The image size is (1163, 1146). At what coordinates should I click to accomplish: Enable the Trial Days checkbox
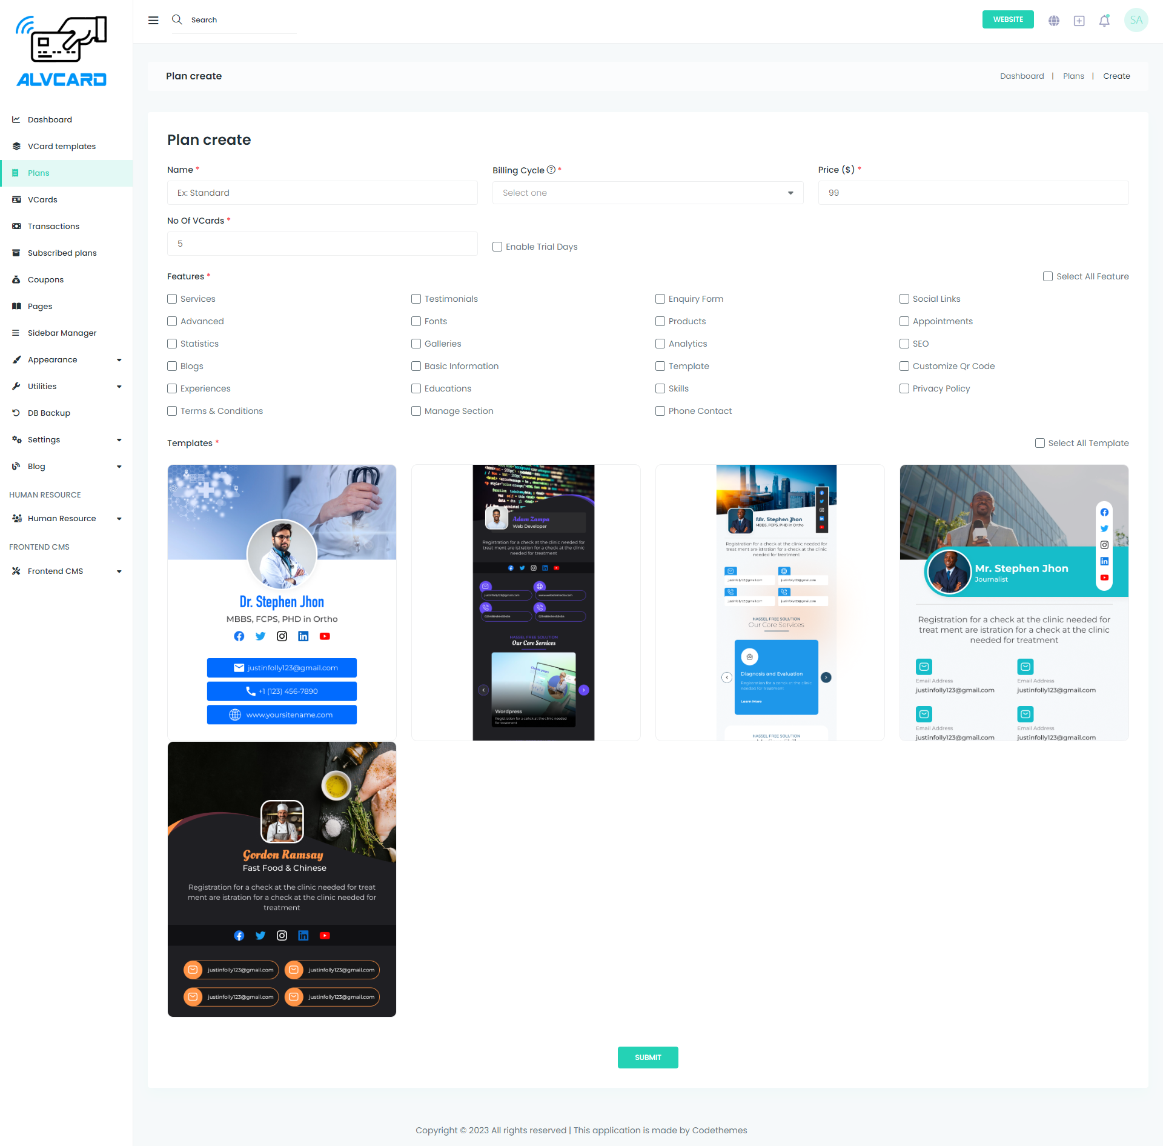click(497, 247)
